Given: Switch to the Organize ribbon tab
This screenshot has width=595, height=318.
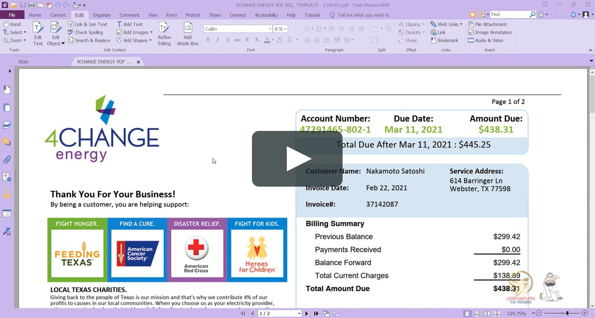Looking at the screenshot, I should 102,15.
